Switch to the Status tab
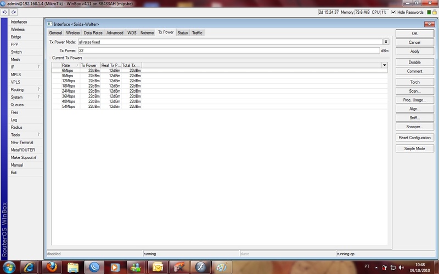This screenshot has height=274, width=439. pyautogui.click(x=183, y=33)
